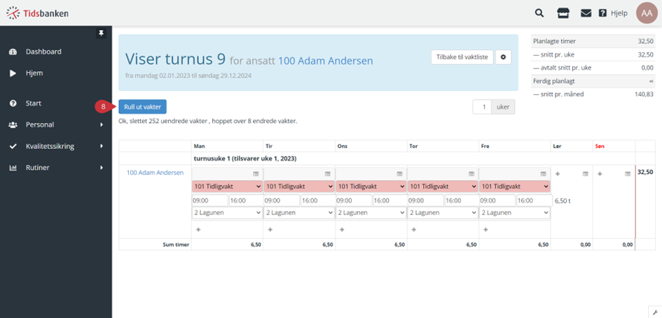The height and width of the screenshot is (318, 662).
Task: Click the Rull ut vakter button
Action: click(x=143, y=107)
